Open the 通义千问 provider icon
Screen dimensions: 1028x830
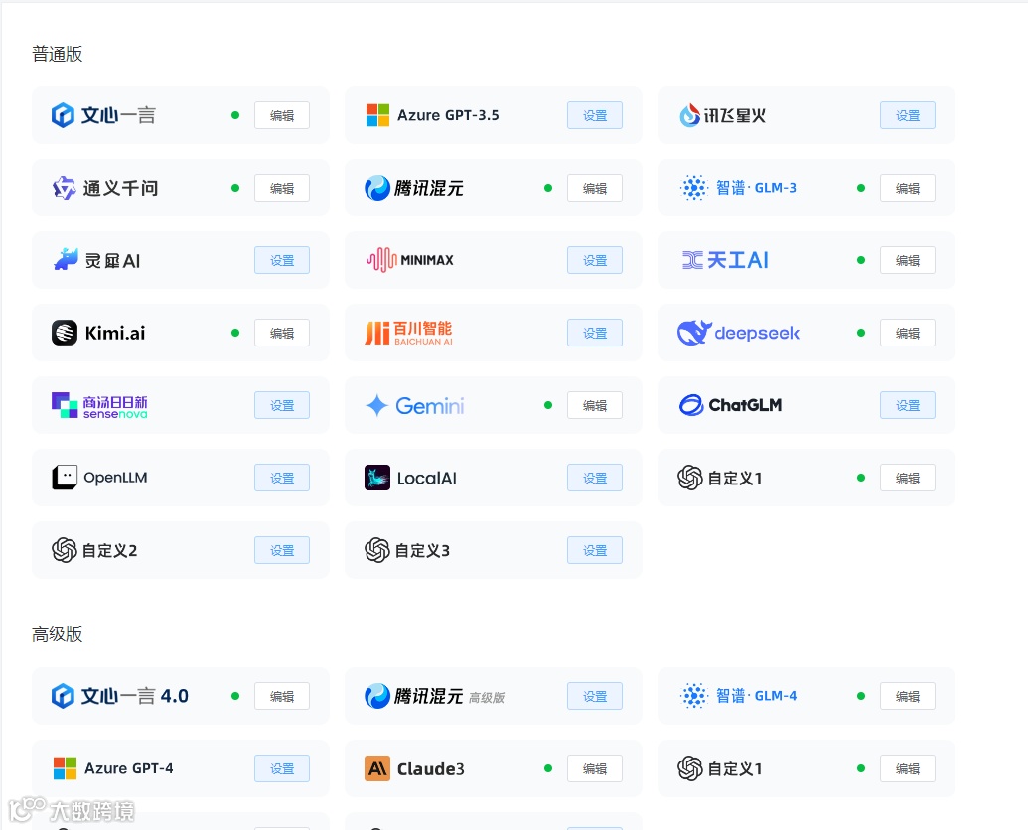[x=64, y=188]
